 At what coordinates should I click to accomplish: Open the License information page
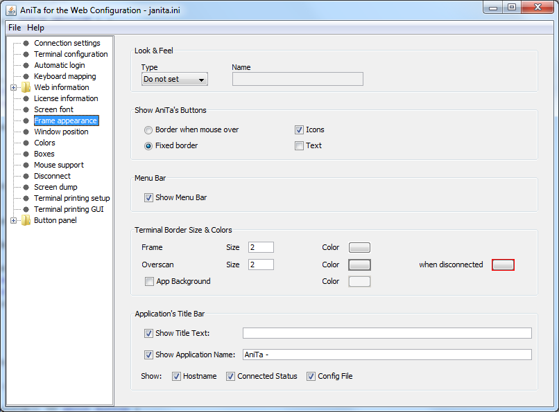point(66,98)
